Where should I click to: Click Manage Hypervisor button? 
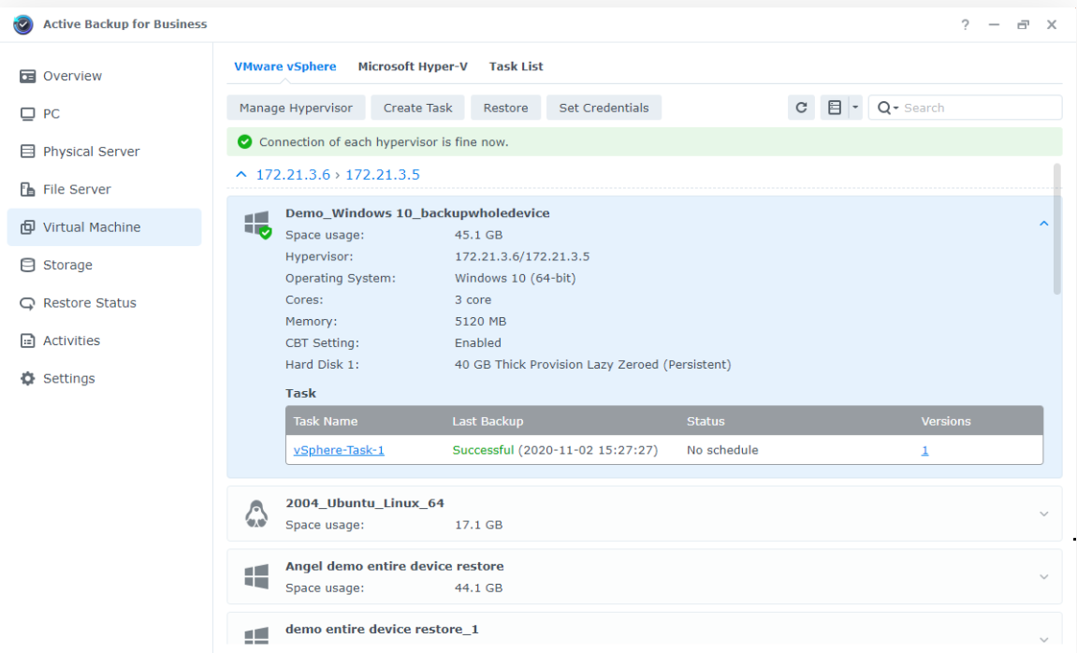pyautogui.click(x=296, y=108)
